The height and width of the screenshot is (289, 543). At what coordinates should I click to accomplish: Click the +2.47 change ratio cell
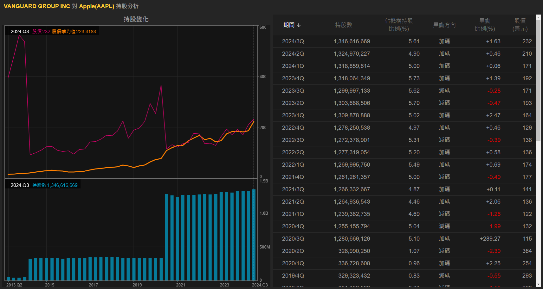(493, 115)
